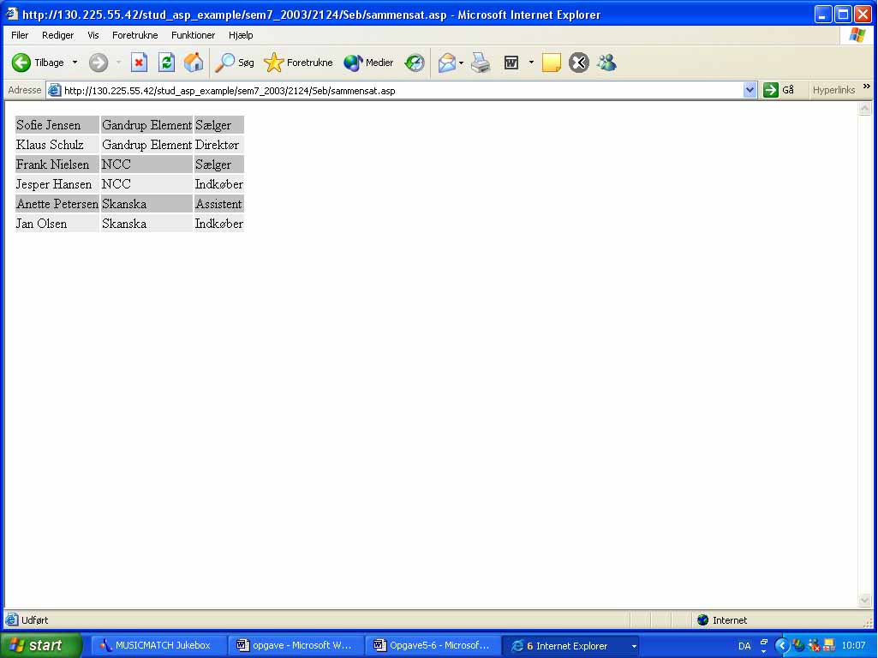Click the Print toolbar icon
Image resolution: width=878 pixels, height=658 pixels.
[481, 63]
